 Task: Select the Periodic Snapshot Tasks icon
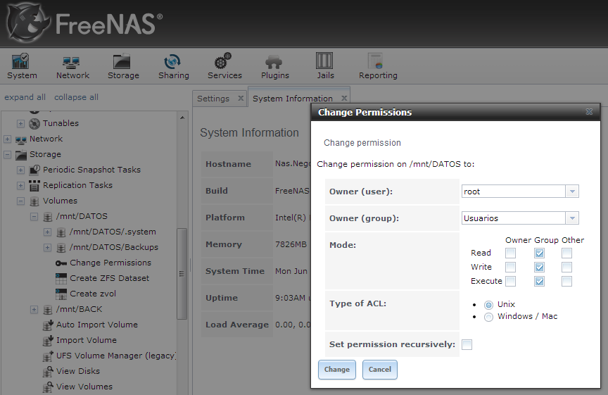pyautogui.click(x=34, y=170)
